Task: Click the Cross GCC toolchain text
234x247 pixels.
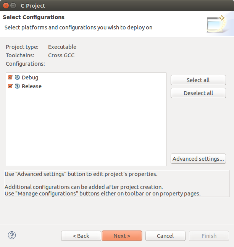Action: click(x=61, y=55)
